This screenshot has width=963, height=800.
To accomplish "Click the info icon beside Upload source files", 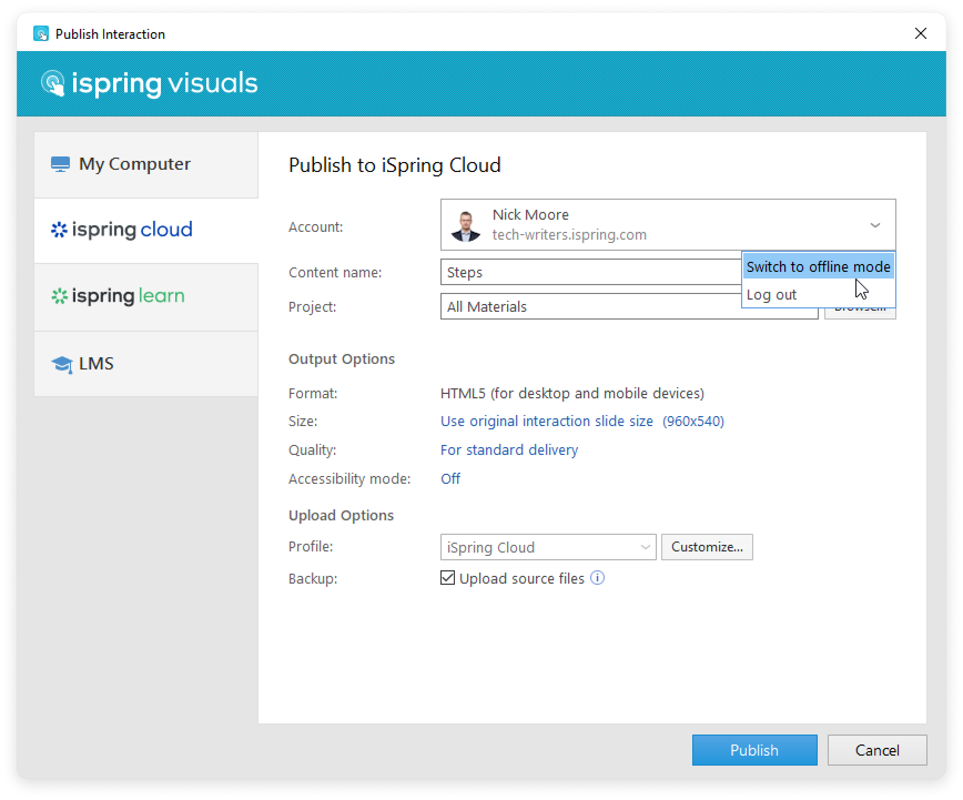I will [597, 578].
